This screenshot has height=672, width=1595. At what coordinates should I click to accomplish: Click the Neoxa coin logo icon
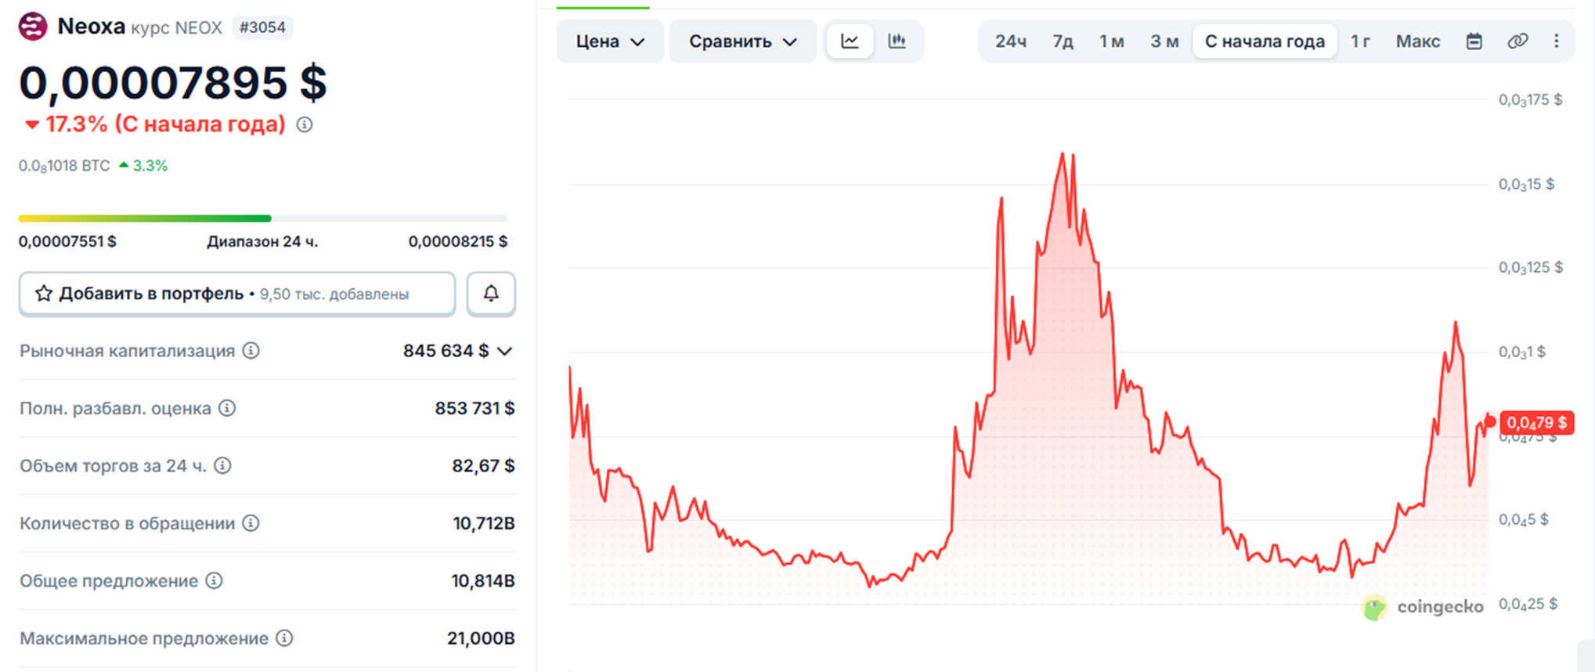[33, 27]
